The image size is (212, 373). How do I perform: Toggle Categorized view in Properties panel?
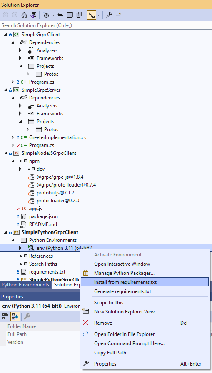[x=5, y=316]
